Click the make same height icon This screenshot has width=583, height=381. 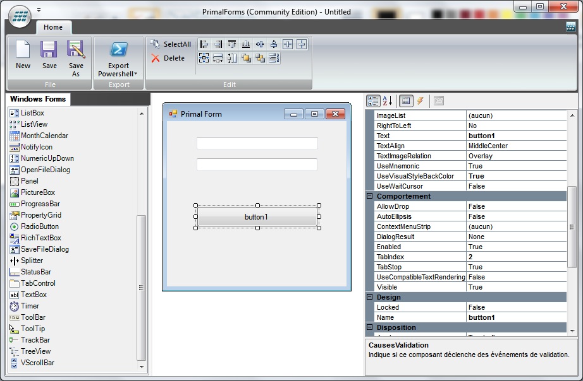pos(232,58)
